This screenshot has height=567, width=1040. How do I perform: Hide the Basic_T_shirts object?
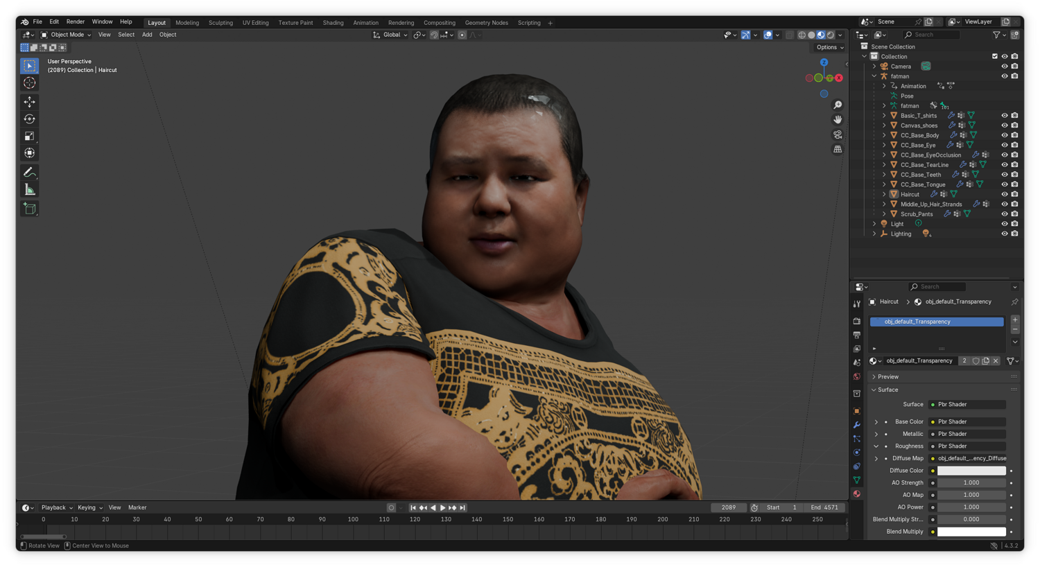tap(1004, 116)
